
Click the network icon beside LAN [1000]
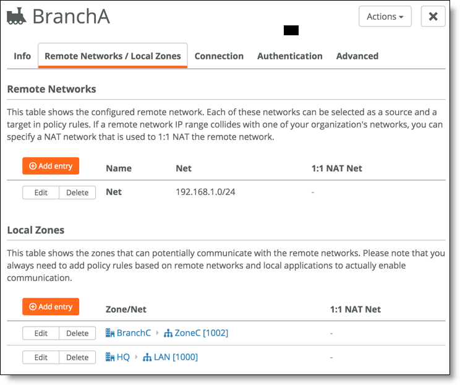click(x=147, y=357)
